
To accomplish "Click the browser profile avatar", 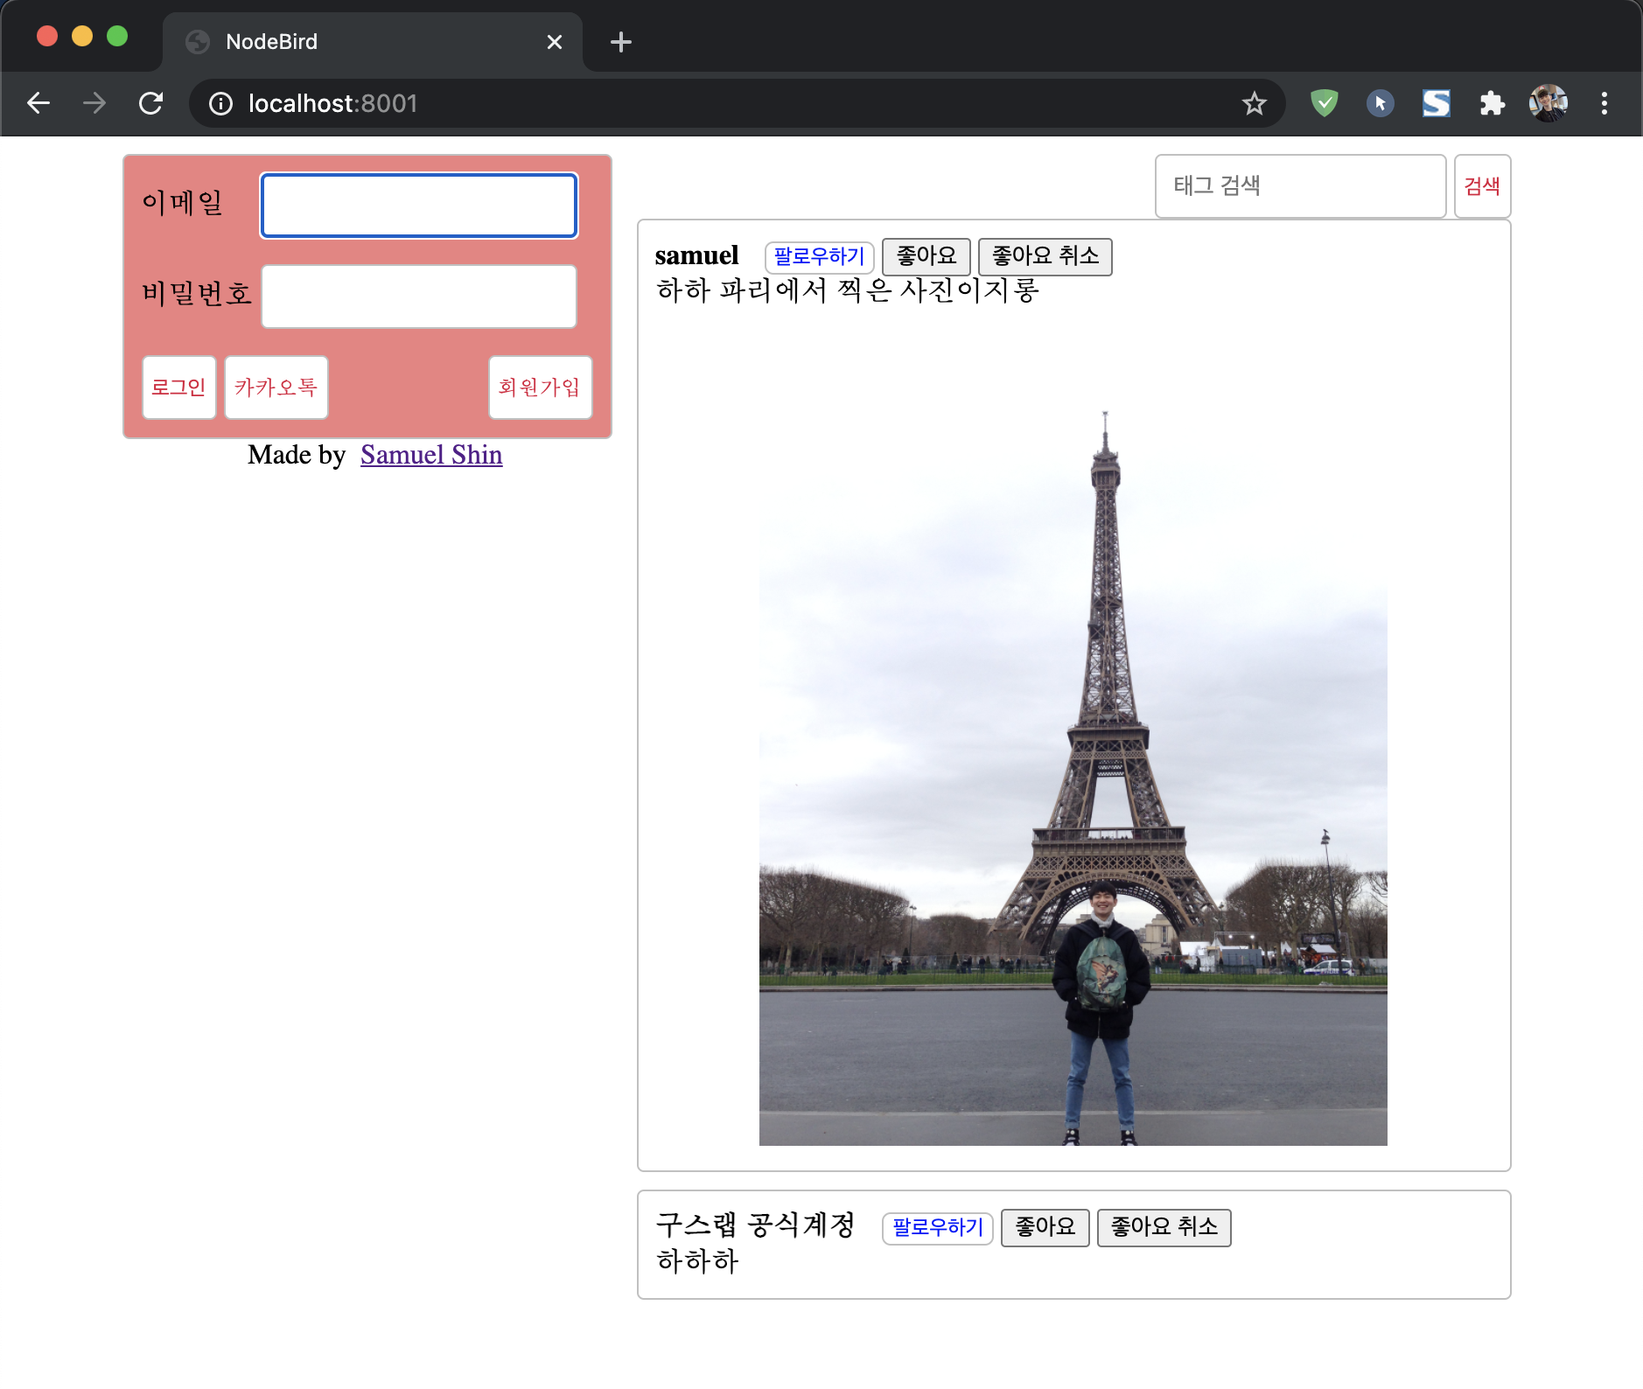I will [x=1548, y=103].
